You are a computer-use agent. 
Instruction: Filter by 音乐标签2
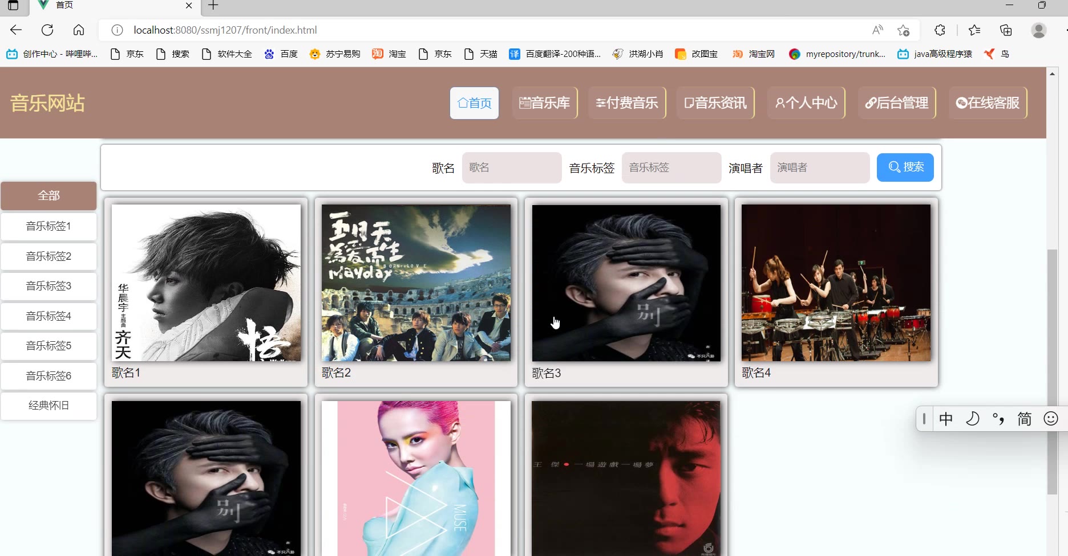48,256
